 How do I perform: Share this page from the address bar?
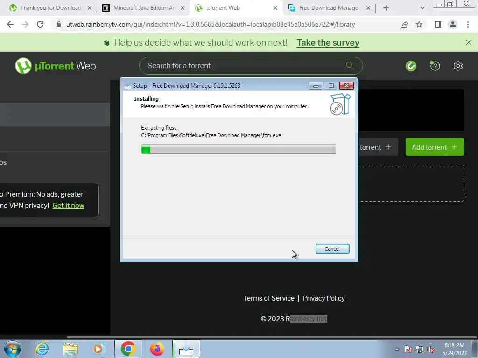pyautogui.click(x=404, y=24)
